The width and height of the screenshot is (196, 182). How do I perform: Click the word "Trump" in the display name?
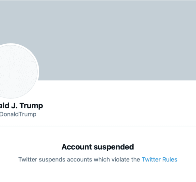[32, 106]
